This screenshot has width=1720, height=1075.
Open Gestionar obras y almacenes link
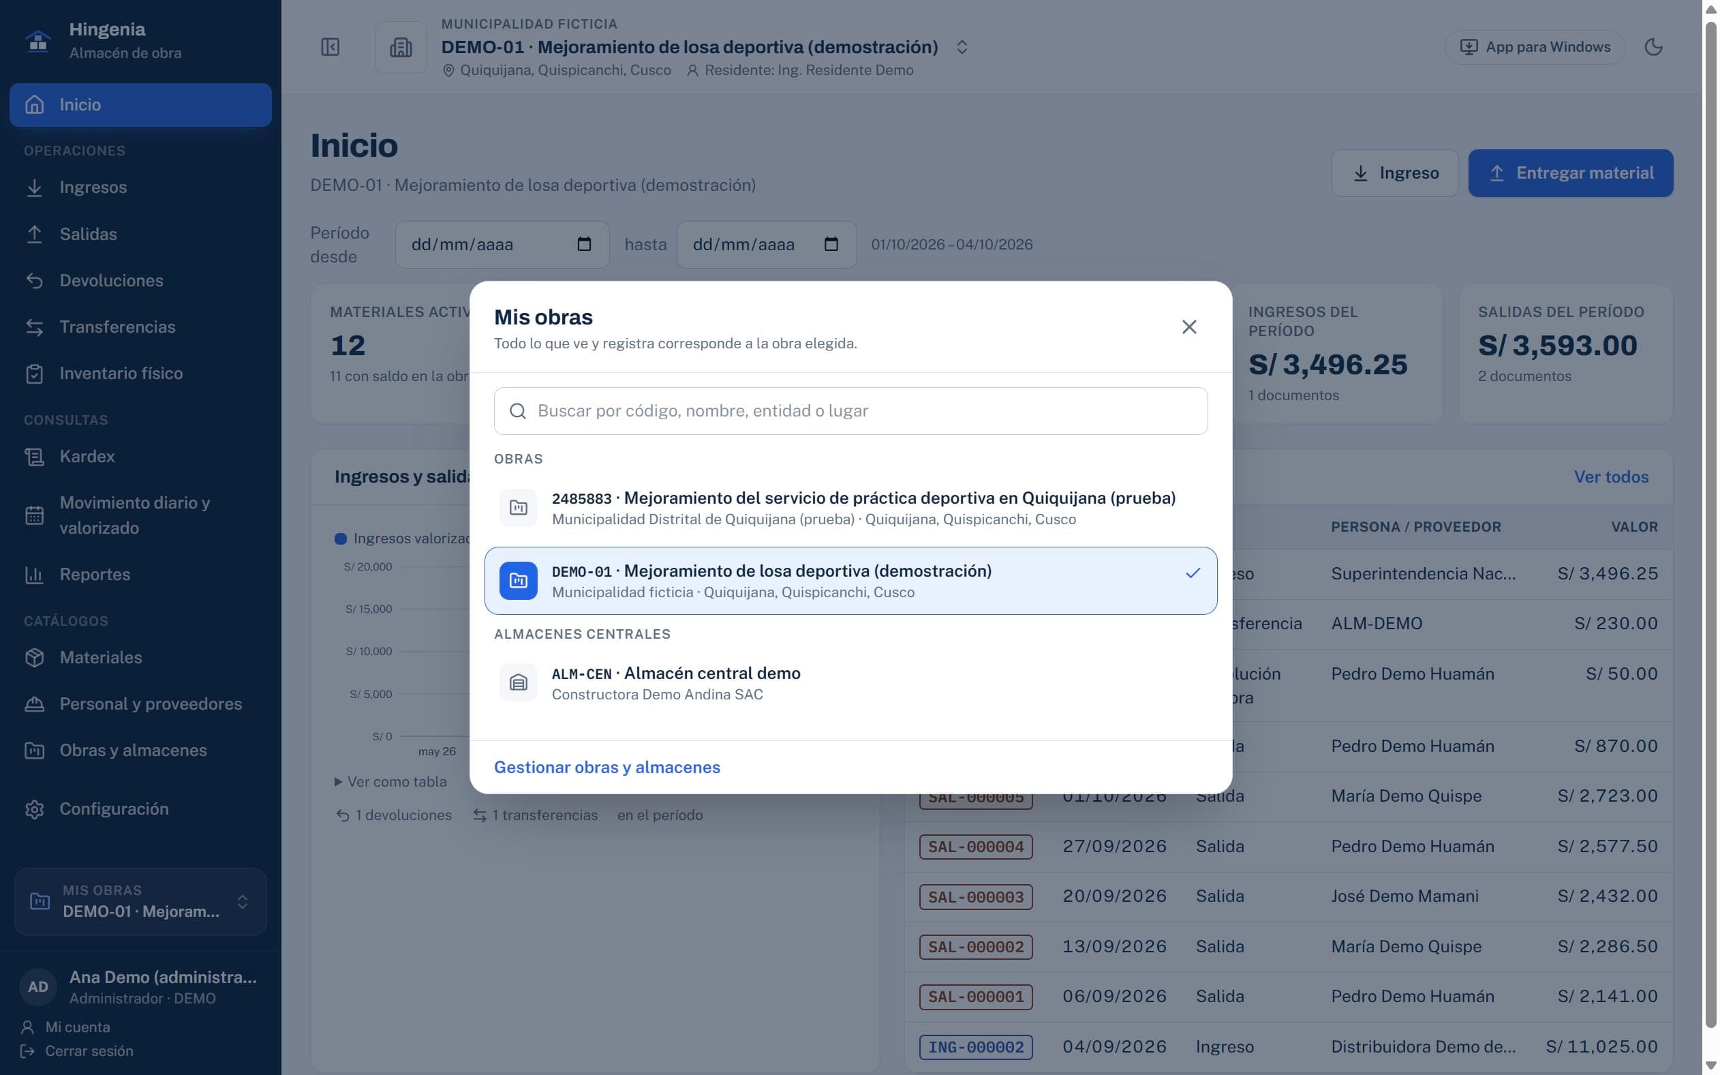point(607,767)
